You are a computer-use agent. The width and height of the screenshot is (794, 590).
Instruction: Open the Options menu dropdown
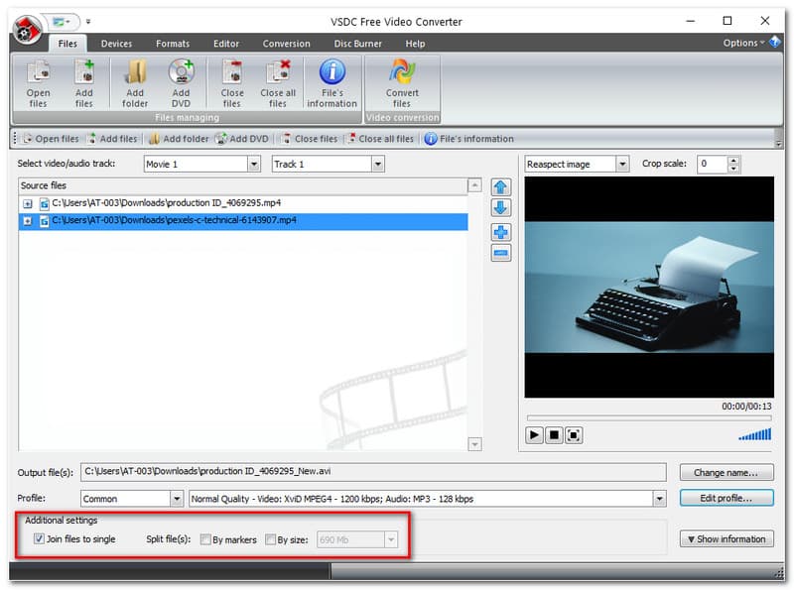743,43
